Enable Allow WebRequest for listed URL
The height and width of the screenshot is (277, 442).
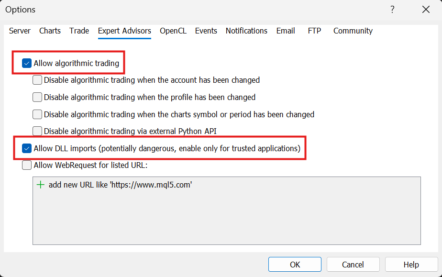coord(26,165)
